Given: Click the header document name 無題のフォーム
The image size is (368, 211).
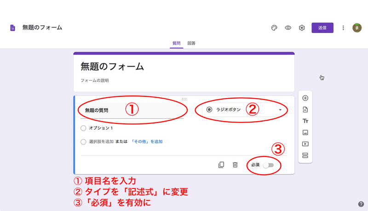Looking at the screenshot, I should [x=42, y=28].
